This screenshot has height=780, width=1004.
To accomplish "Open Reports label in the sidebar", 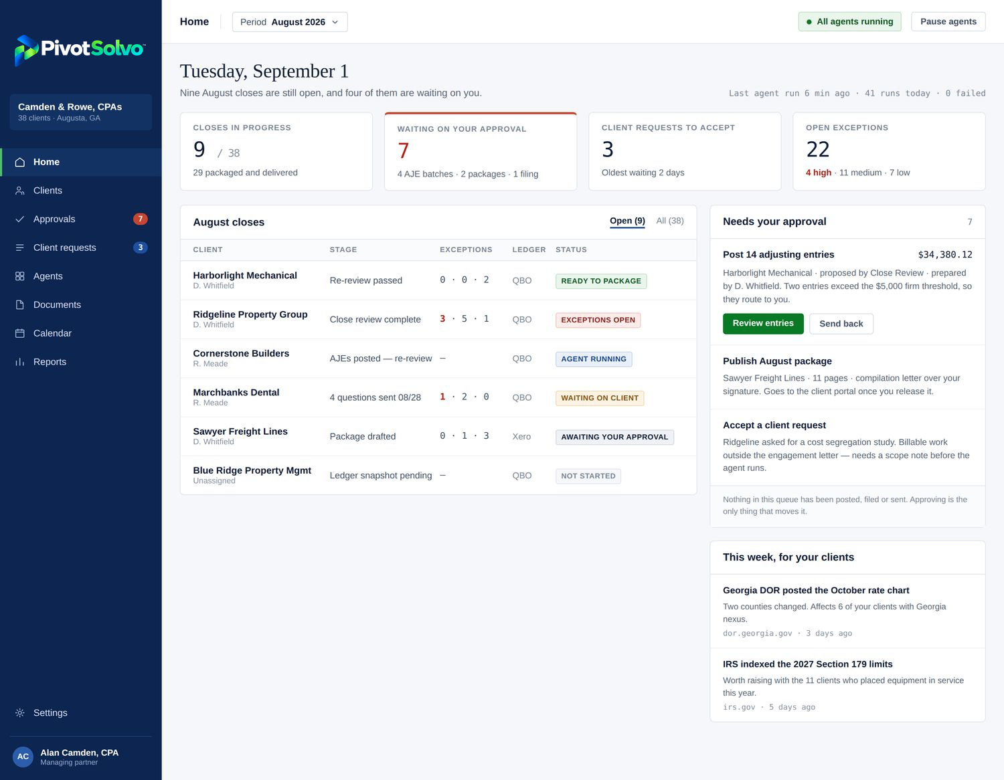I will click(x=50, y=362).
